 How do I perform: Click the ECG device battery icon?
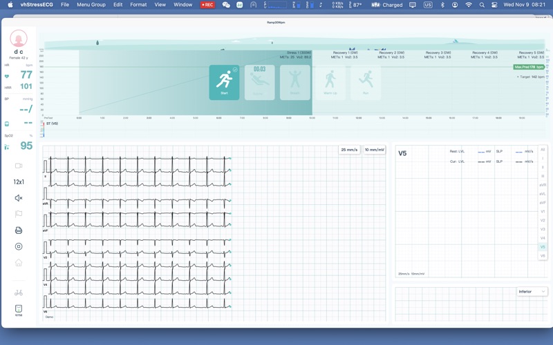pos(19,308)
